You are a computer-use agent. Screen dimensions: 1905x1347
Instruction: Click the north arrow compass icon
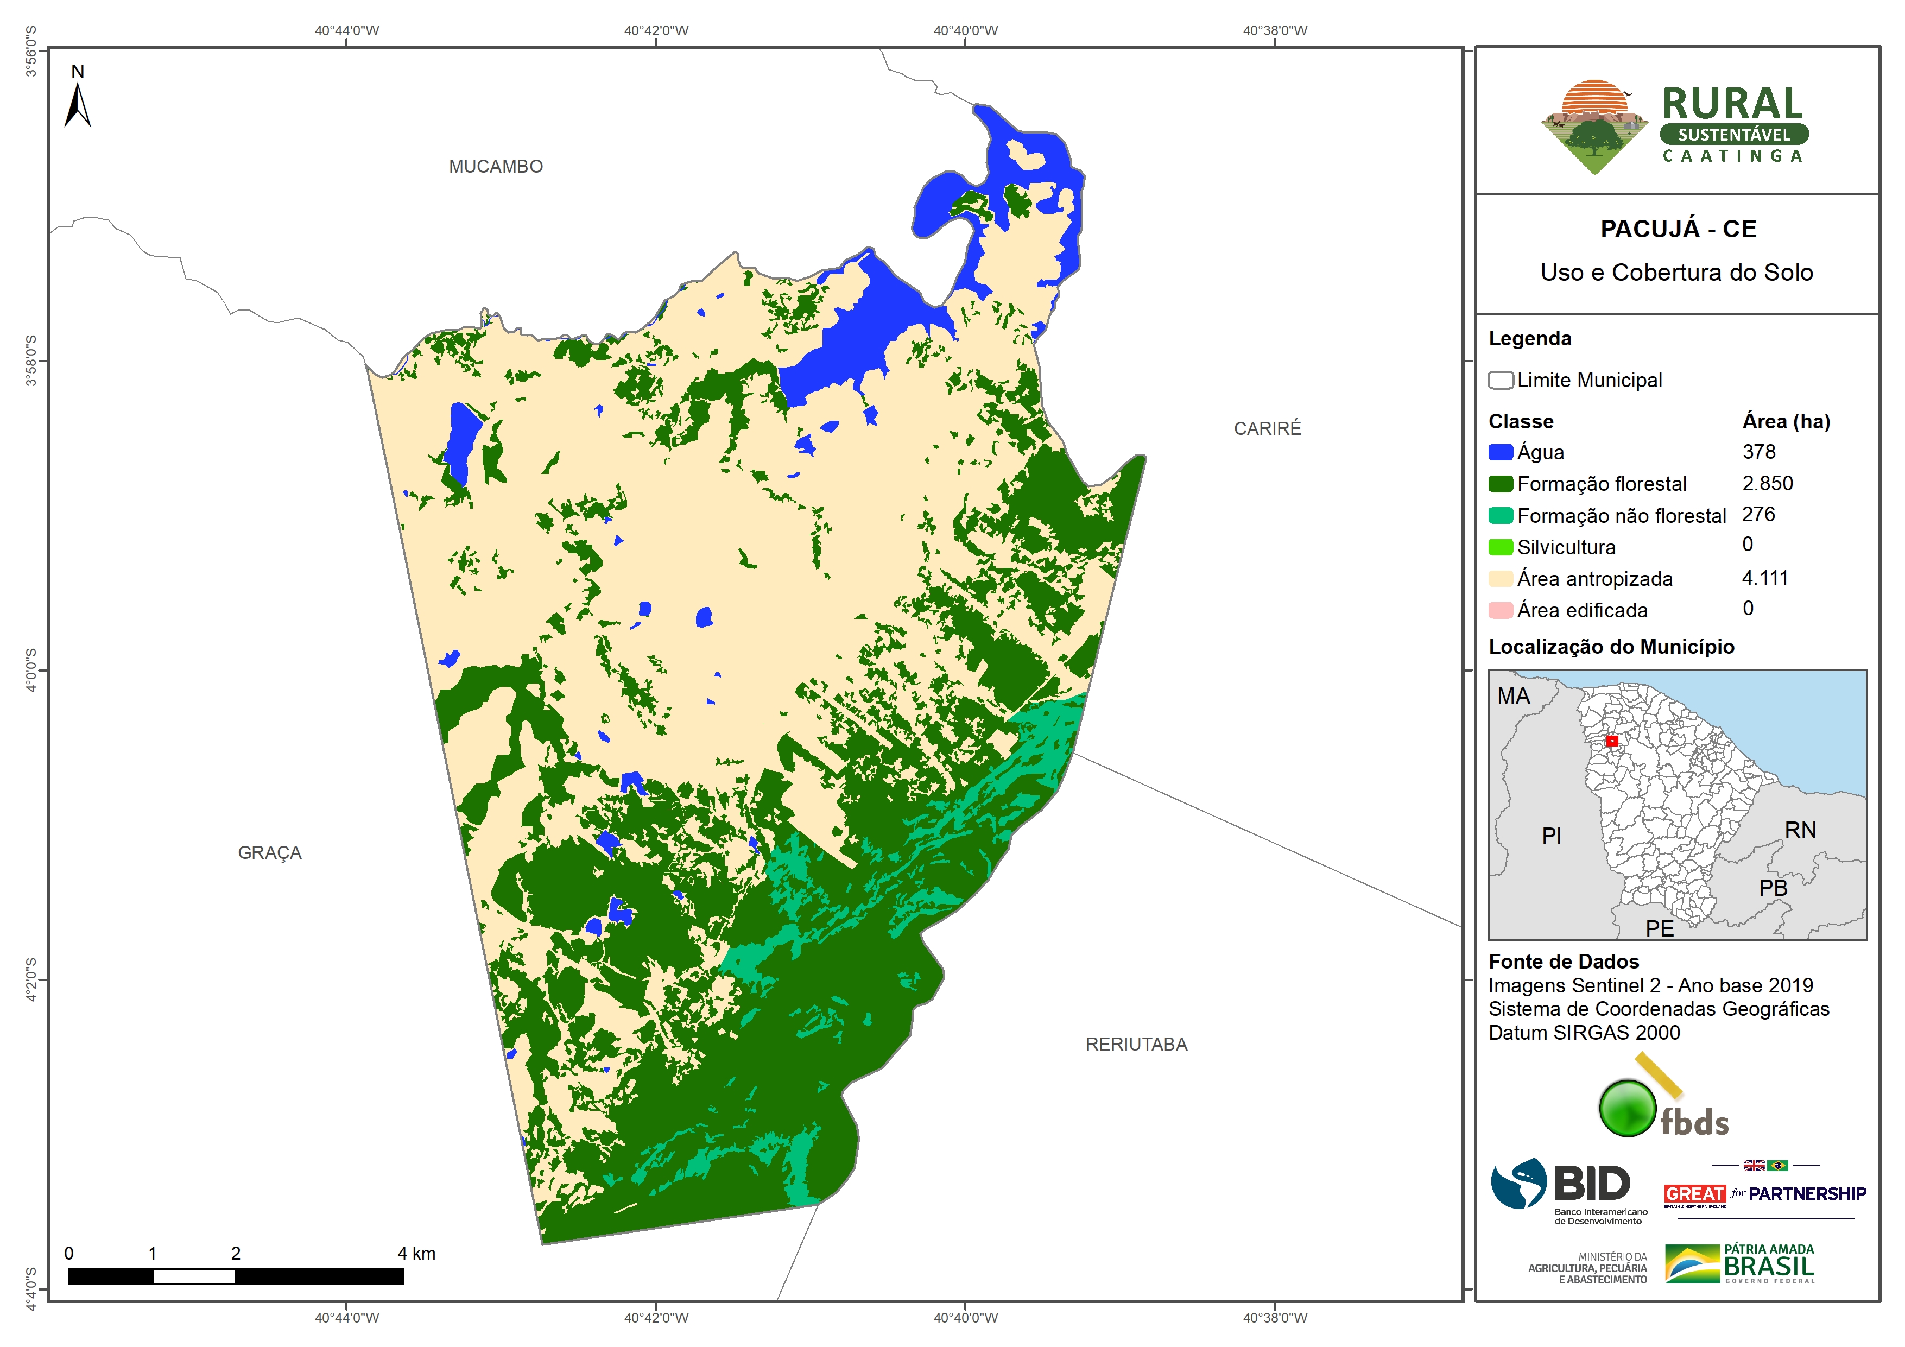77,105
